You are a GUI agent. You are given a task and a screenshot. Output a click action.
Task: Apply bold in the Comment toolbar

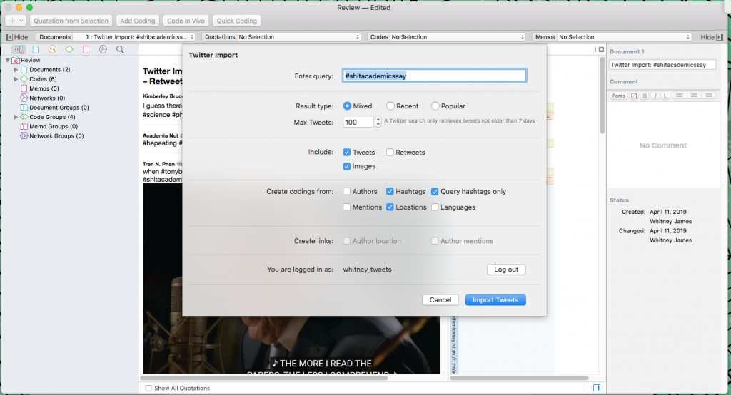(645, 96)
